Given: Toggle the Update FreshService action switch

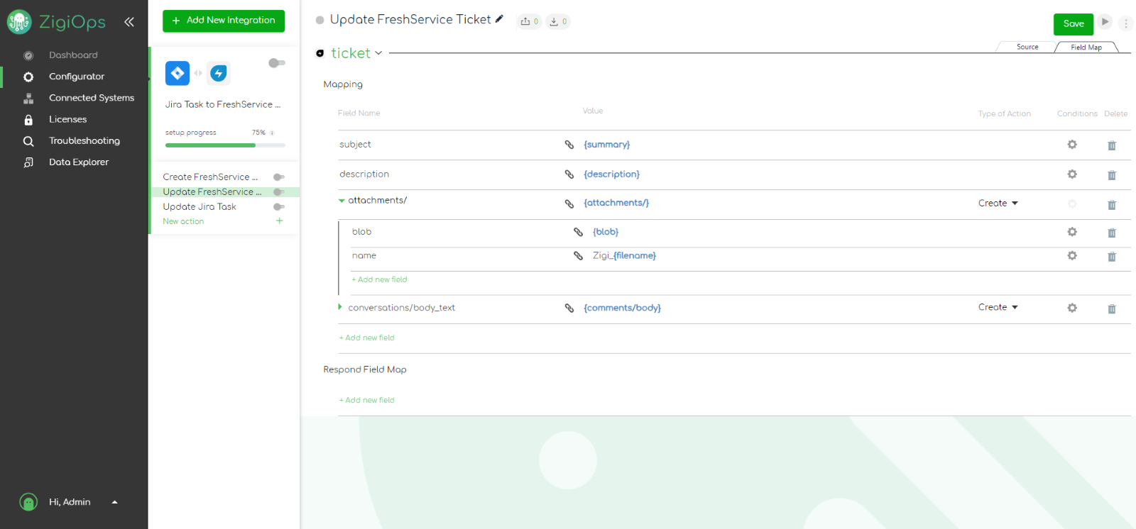Looking at the screenshot, I should pyautogui.click(x=279, y=192).
